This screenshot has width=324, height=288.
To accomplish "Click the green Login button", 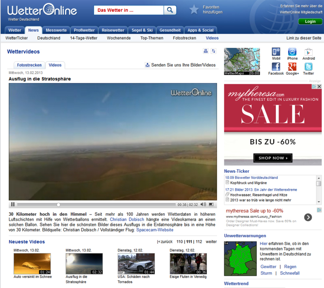I will click(310, 21).
